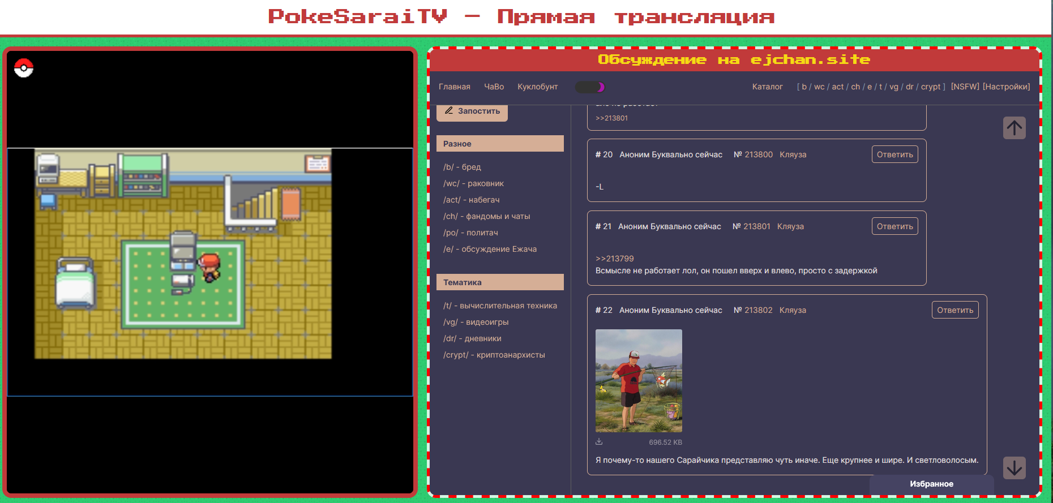Toggle the dark theme switch in navbar
This screenshot has width=1053, height=503.
590,87
